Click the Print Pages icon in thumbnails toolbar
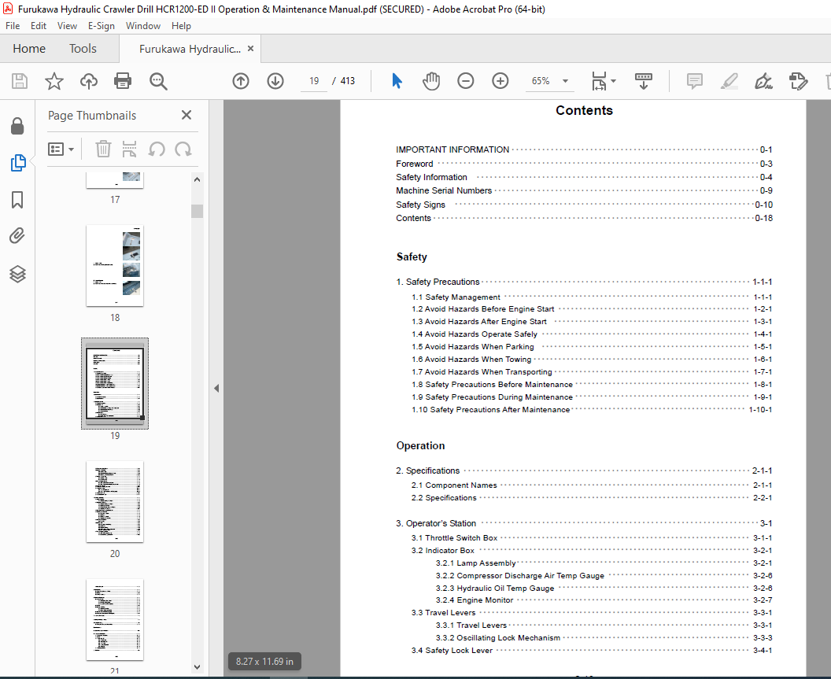The image size is (831, 679). [x=129, y=149]
